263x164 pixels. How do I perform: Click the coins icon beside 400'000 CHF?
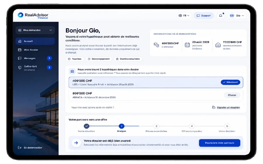[156, 45]
